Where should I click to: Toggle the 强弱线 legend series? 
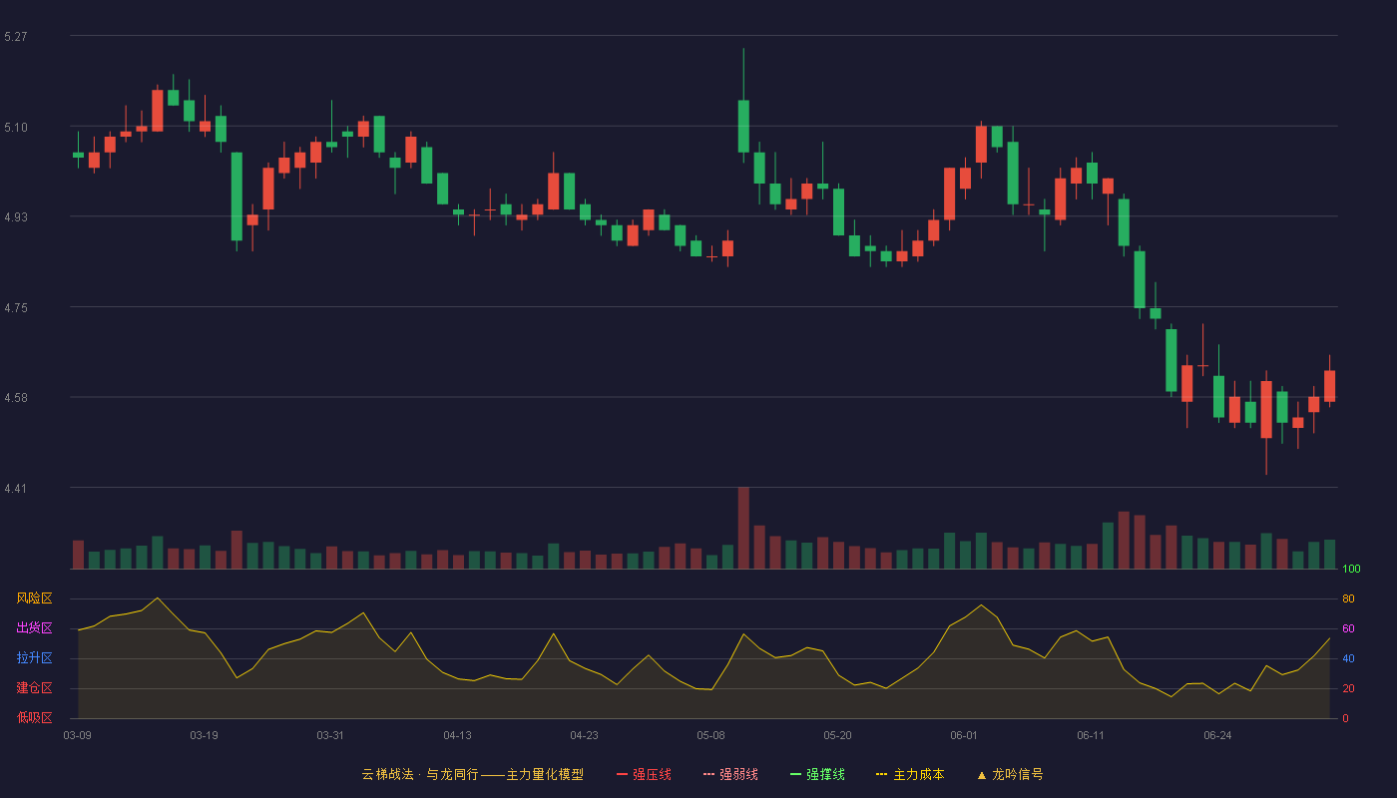pyautogui.click(x=730, y=774)
